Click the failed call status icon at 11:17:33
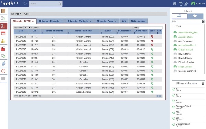The height and width of the screenshot is (129, 206). click(x=152, y=37)
